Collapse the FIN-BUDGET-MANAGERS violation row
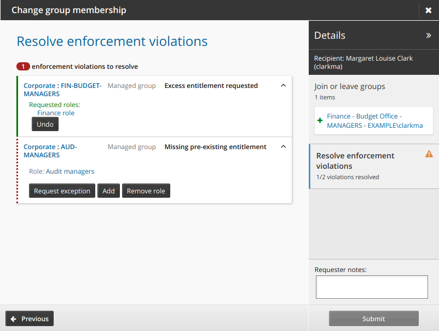 (x=283, y=86)
